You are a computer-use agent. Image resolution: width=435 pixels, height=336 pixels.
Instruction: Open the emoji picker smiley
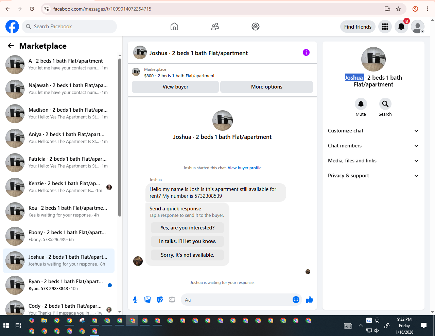(x=296, y=300)
